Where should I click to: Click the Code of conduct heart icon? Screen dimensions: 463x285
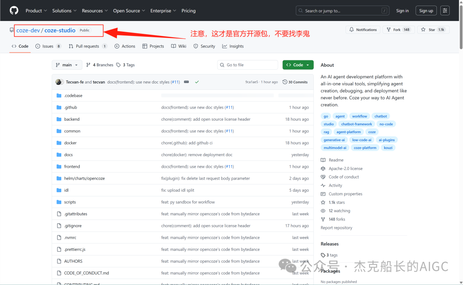[x=323, y=177]
